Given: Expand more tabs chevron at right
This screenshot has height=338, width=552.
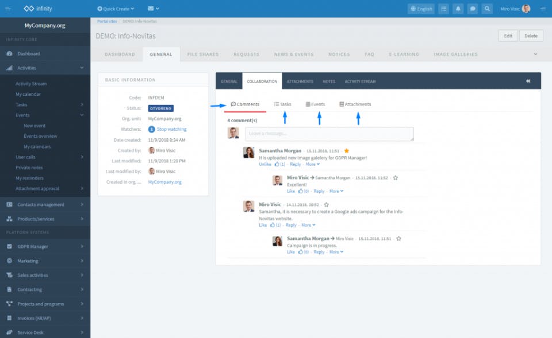Looking at the screenshot, I should [535, 54].
